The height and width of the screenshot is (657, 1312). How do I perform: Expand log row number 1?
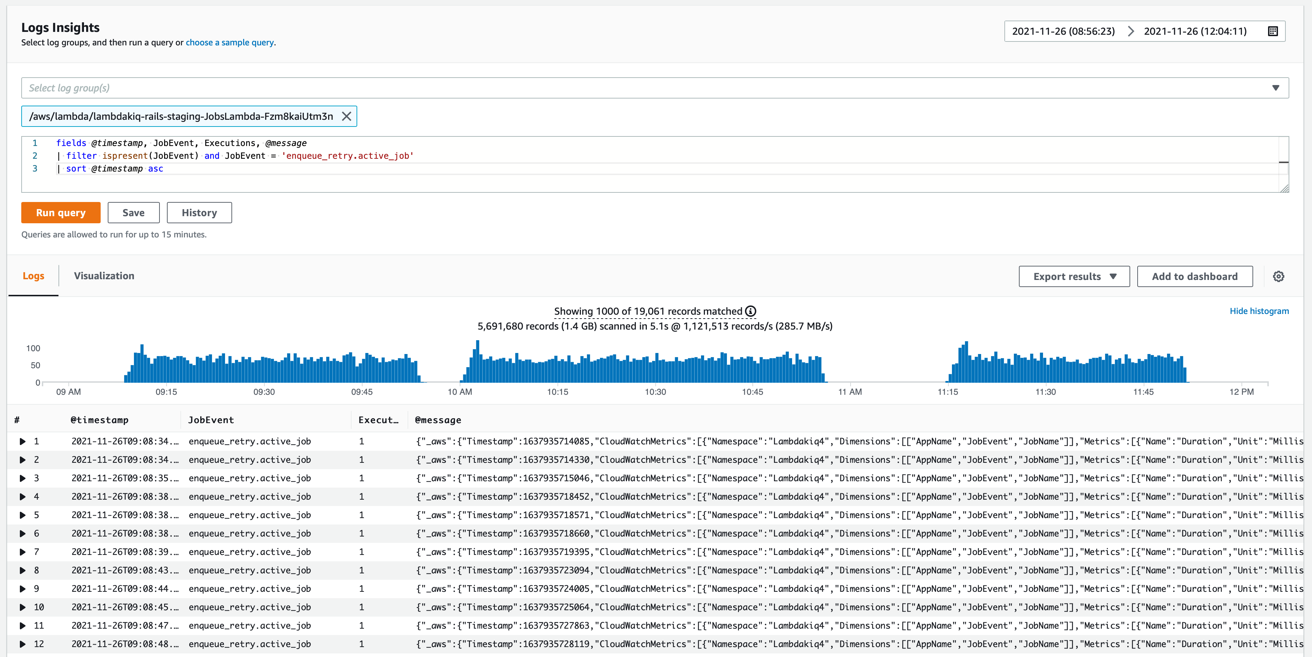point(22,442)
